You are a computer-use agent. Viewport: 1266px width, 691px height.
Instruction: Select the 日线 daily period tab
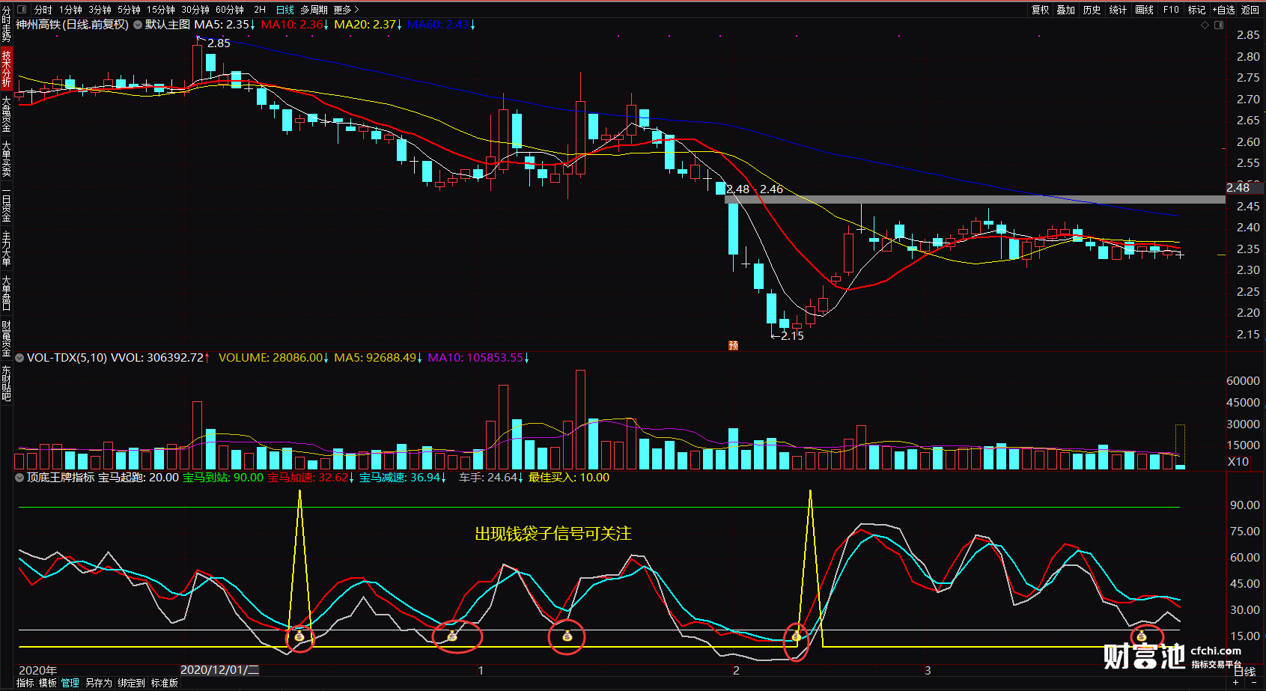click(284, 10)
